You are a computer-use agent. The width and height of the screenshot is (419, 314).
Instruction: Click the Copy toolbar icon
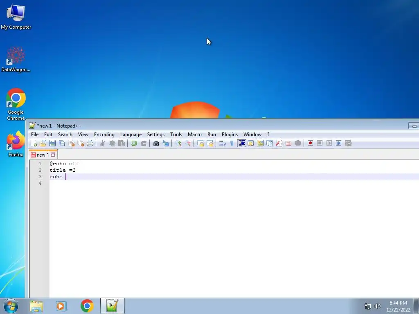click(x=112, y=144)
